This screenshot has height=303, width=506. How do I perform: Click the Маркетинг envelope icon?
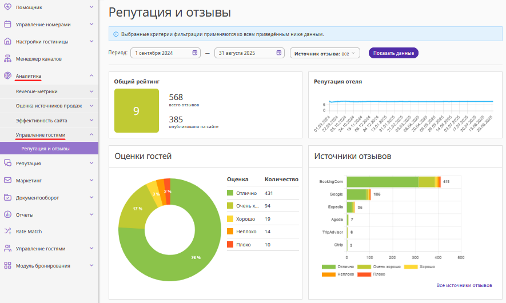tap(7, 180)
